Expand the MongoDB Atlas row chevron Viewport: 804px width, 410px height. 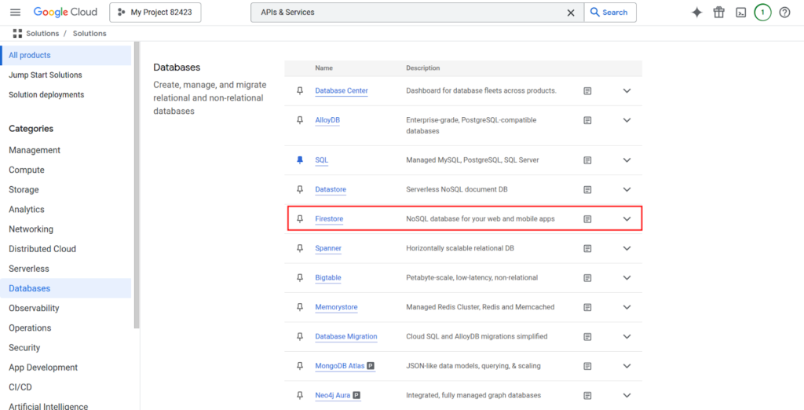tap(627, 366)
